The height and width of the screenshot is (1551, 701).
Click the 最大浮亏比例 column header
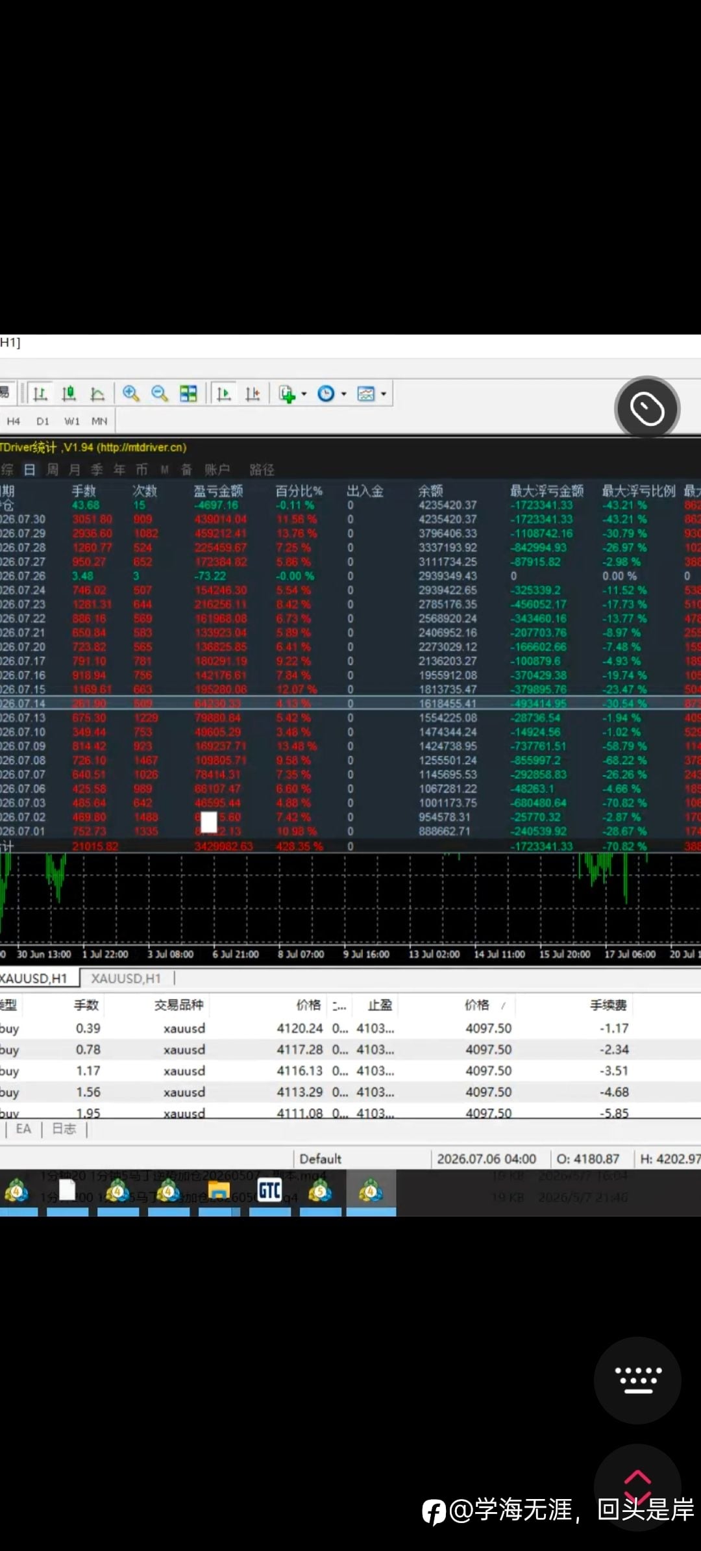[x=639, y=491]
